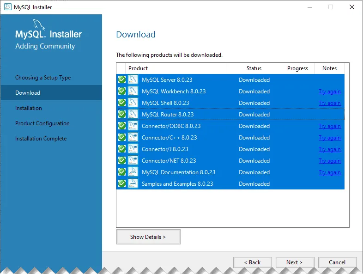Close the MySQL Installer window
The height and width of the screenshot is (274, 363).
351,7
